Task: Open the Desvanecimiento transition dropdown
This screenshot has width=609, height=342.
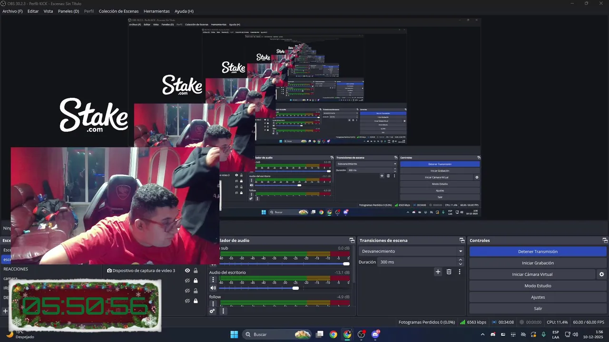Action: [x=412, y=251]
